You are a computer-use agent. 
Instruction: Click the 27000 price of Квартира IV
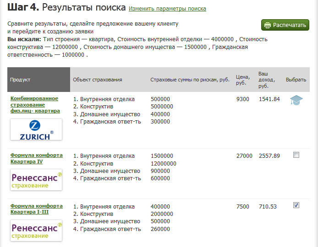point(244,156)
